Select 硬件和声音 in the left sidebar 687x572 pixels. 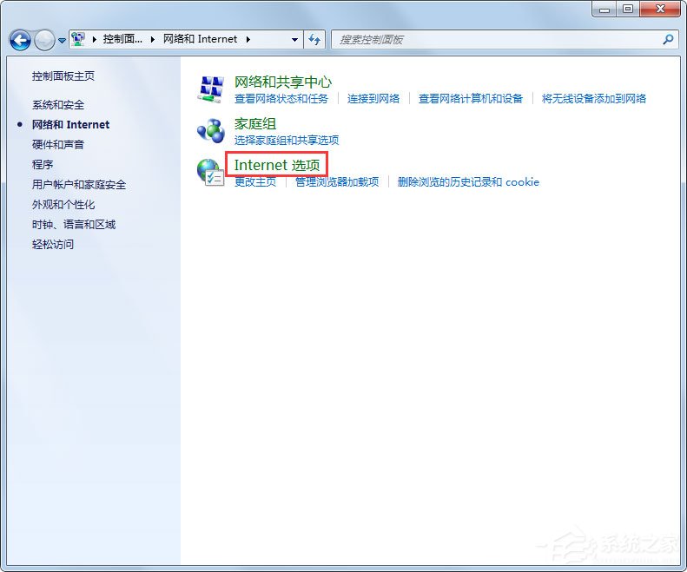click(58, 144)
